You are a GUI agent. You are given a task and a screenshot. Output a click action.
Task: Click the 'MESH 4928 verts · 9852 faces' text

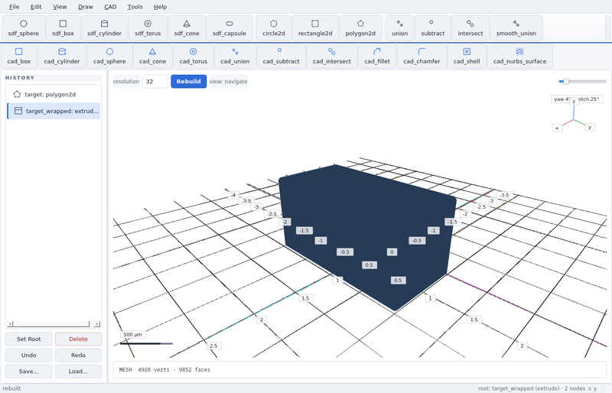point(164,369)
